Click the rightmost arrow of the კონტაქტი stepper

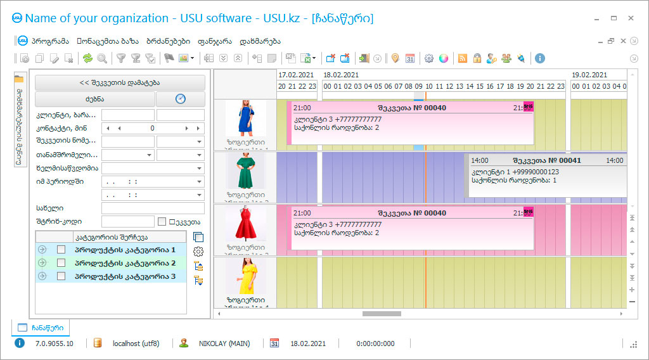(198, 128)
